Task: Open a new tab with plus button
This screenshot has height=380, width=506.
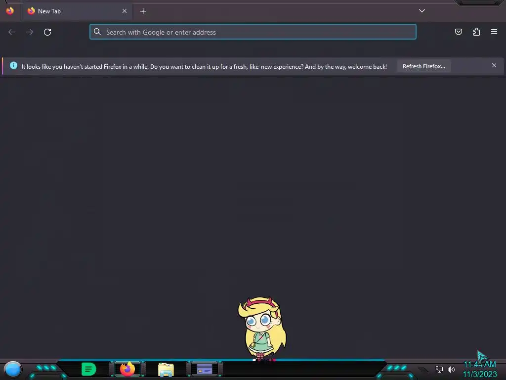Action: tap(143, 11)
